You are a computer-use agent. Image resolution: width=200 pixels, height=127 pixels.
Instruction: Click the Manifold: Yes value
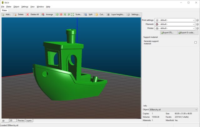click(176, 120)
